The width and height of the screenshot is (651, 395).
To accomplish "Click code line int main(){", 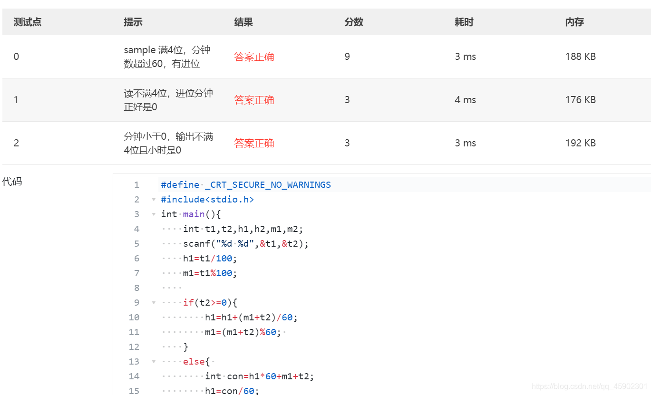I will coord(191,214).
